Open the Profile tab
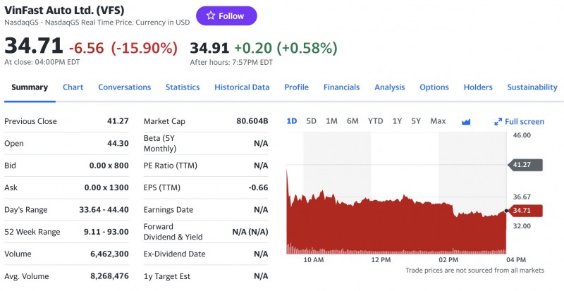Screen dimensions: 564x291 [296, 87]
